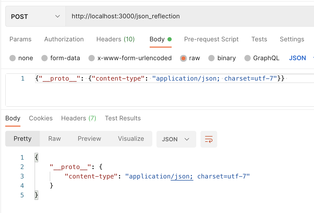Select the raw body type
314x213 pixels.
(x=190, y=58)
